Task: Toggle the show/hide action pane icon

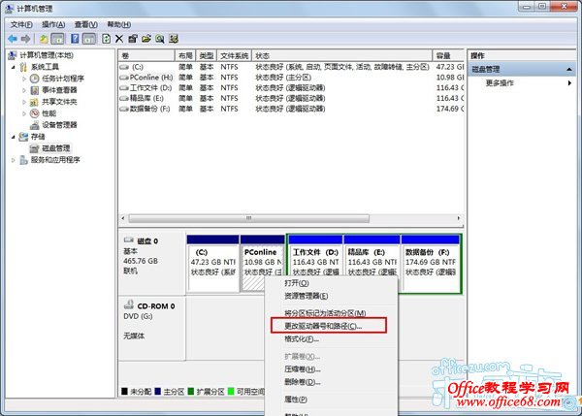Action: (x=89, y=39)
